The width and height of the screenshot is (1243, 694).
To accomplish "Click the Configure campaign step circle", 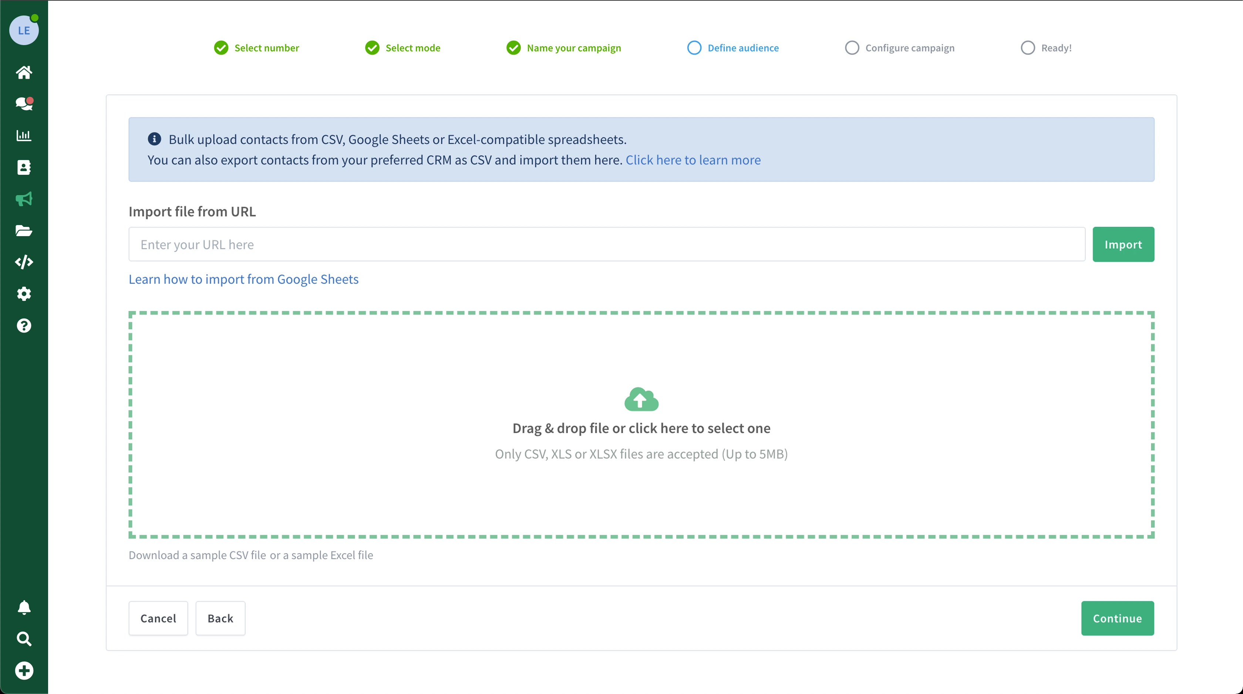I will (852, 48).
